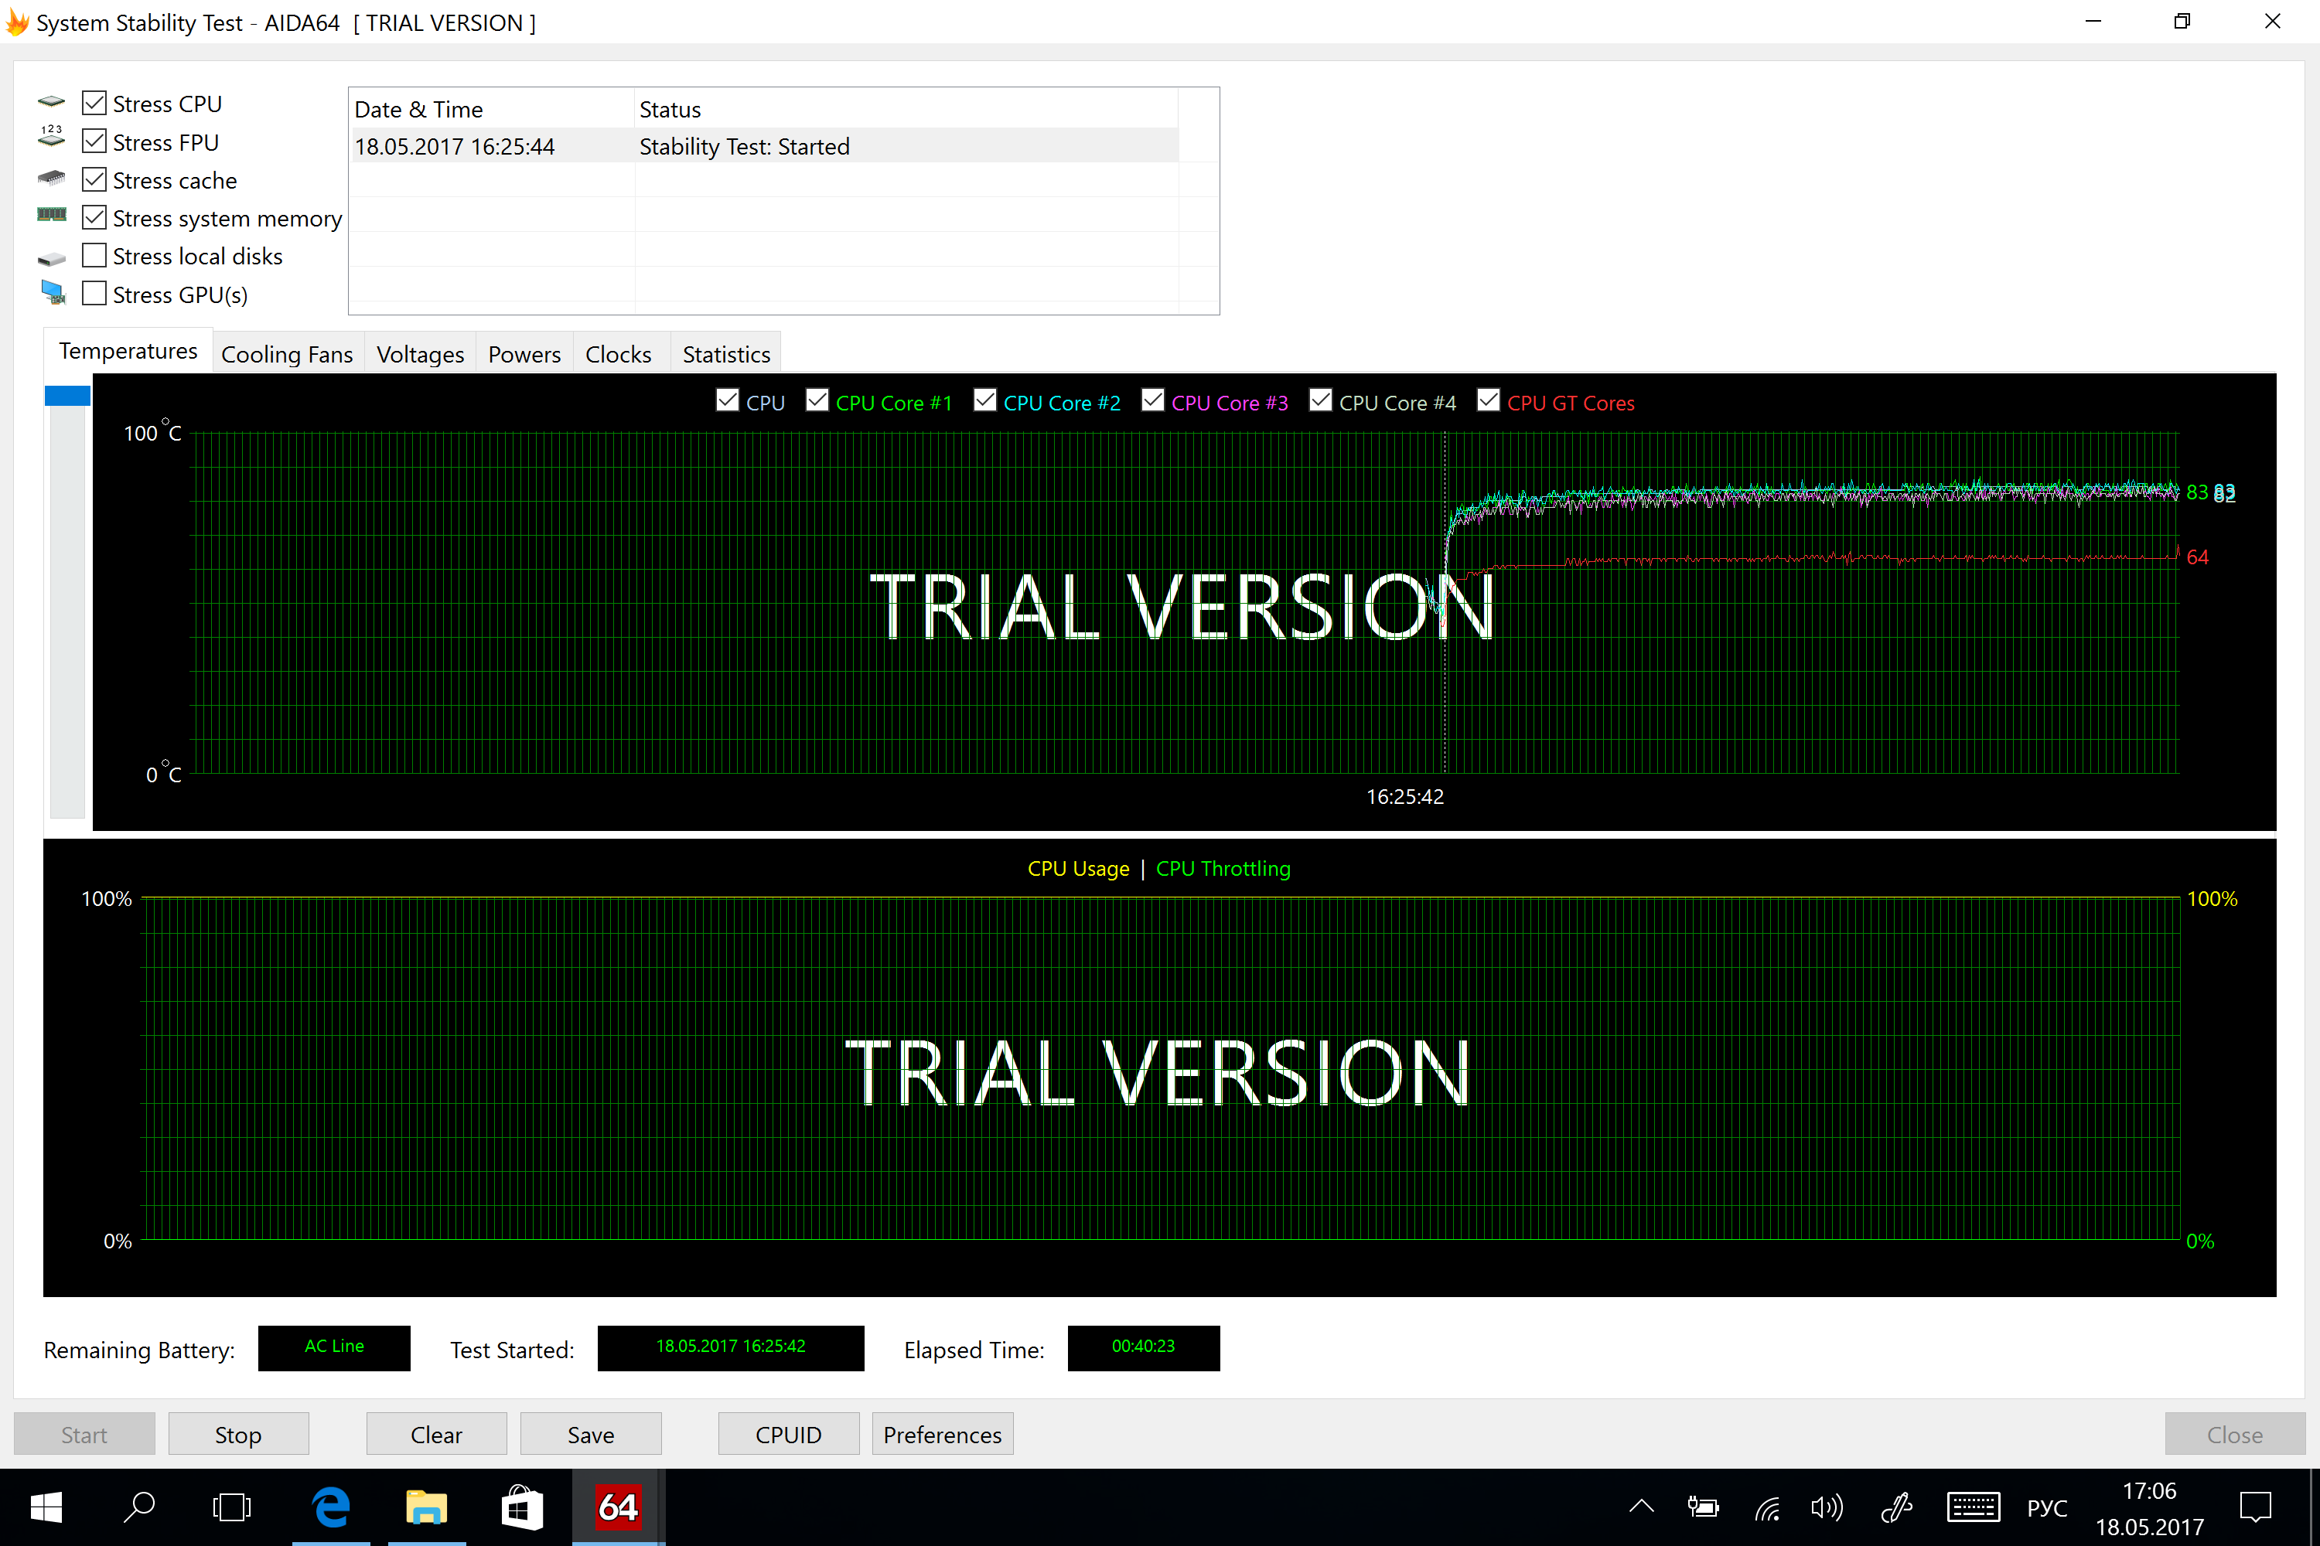Click the Stress CPU chip icon
Image resolution: width=2320 pixels, height=1546 pixels.
pyautogui.click(x=51, y=103)
